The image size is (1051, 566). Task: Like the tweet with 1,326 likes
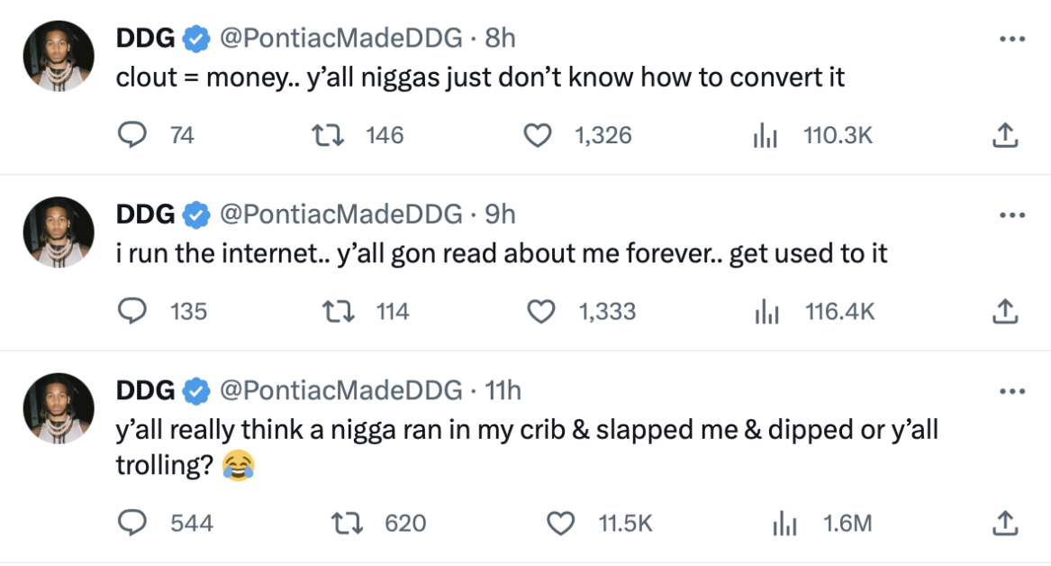click(x=538, y=135)
